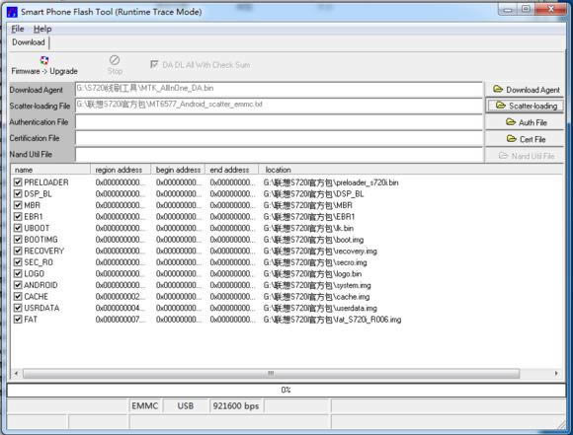Select the boot.img location entry
Viewport: 573px width, 435px height.
(x=313, y=240)
